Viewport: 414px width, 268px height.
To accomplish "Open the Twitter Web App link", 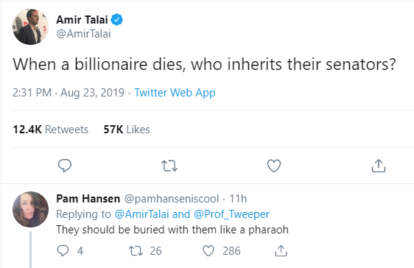I will point(175,93).
